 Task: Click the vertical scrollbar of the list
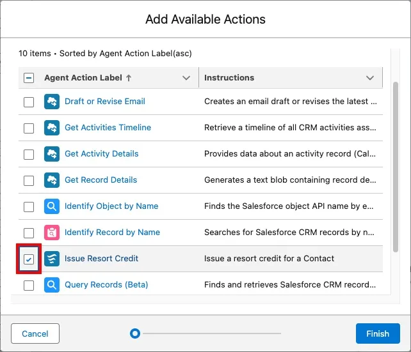[395, 166]
